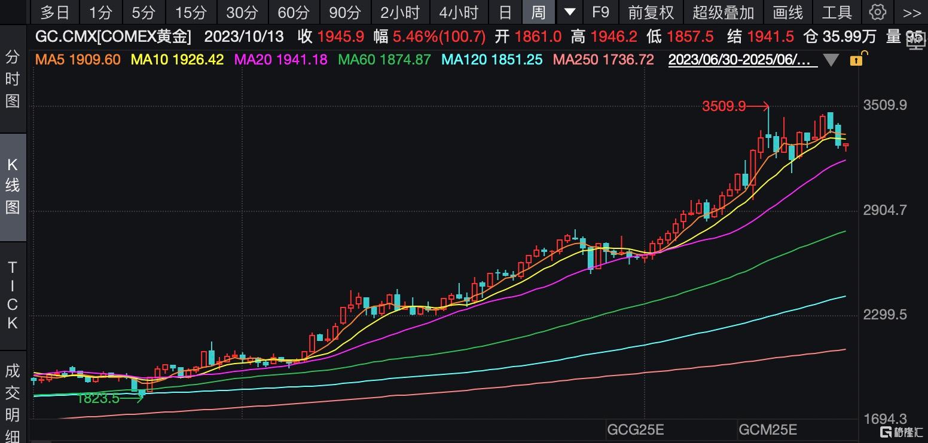Select the 5分 timeframe
This screenshot has width=928, height=443.
(x=144, y=12)
